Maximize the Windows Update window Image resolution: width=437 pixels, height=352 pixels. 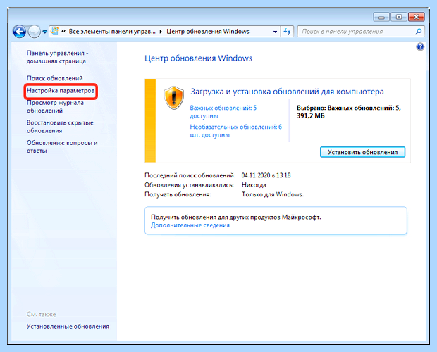pos(398,18)
